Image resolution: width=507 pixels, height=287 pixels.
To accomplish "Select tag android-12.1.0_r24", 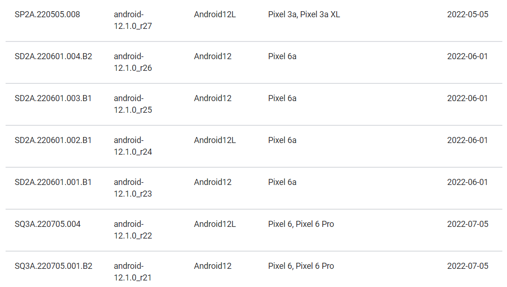I will (x=133, y=146).
